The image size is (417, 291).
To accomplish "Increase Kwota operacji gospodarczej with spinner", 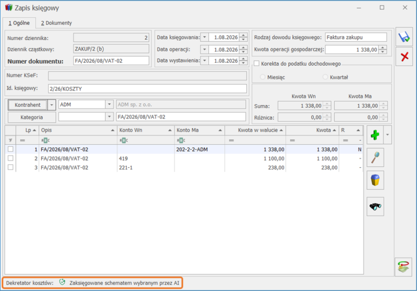I will click(x=383, y=48).
